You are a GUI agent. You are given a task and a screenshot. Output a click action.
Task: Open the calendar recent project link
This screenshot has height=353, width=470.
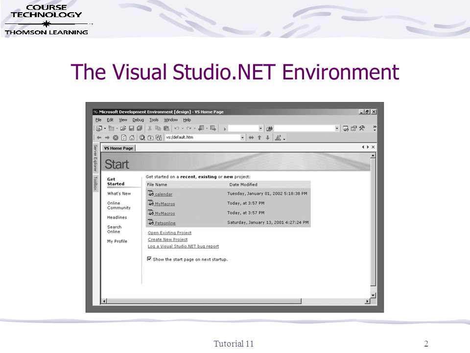pos(164,194)
